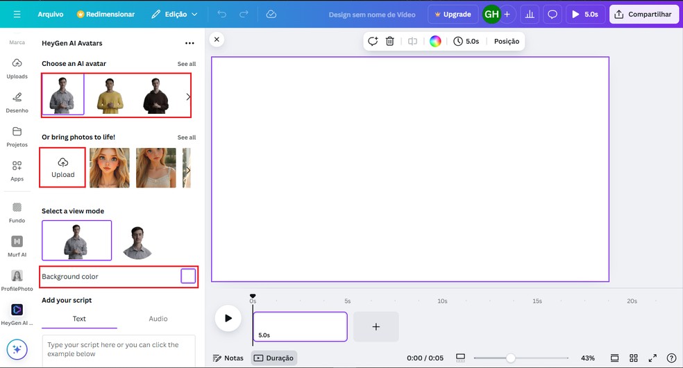The image size is (683, 368).
Task: Play the 5.0s presentation preview
Action: point(585,15)
